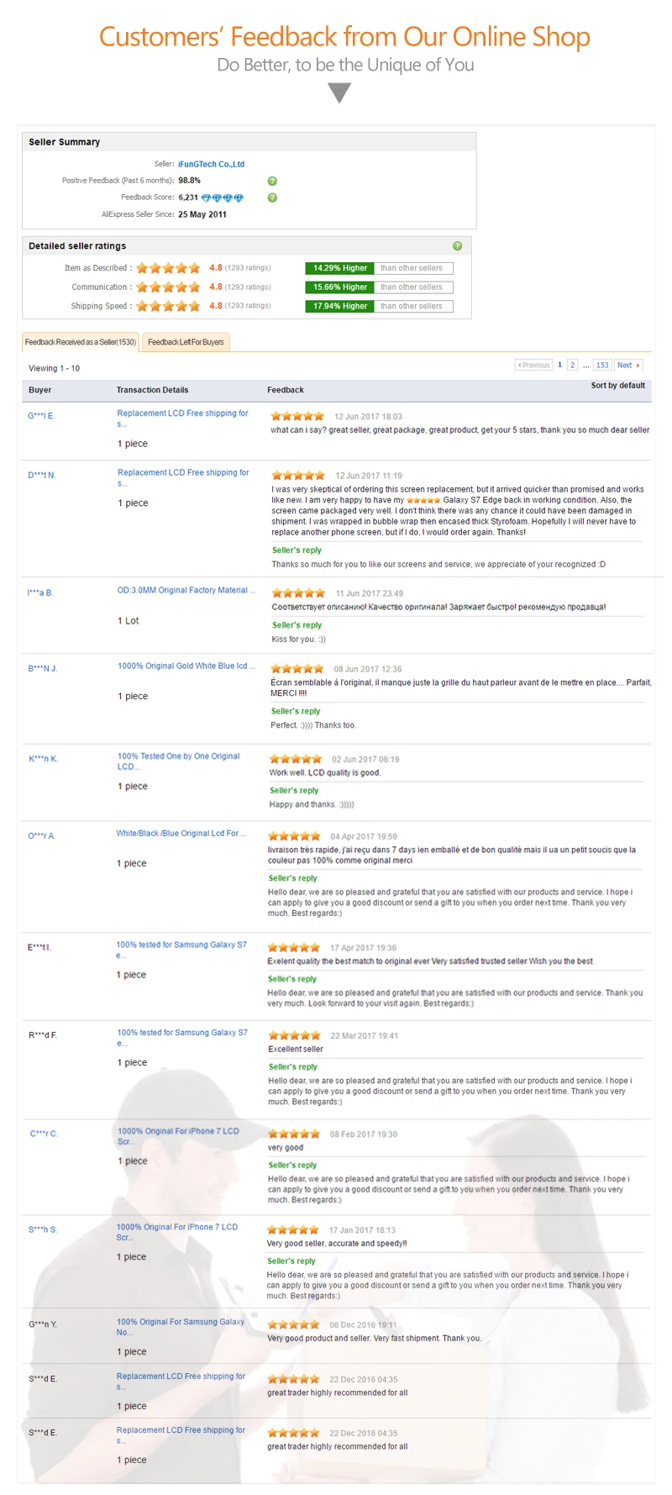Click the star rating on G***l E.'s feedback

(x=297, y=415)
